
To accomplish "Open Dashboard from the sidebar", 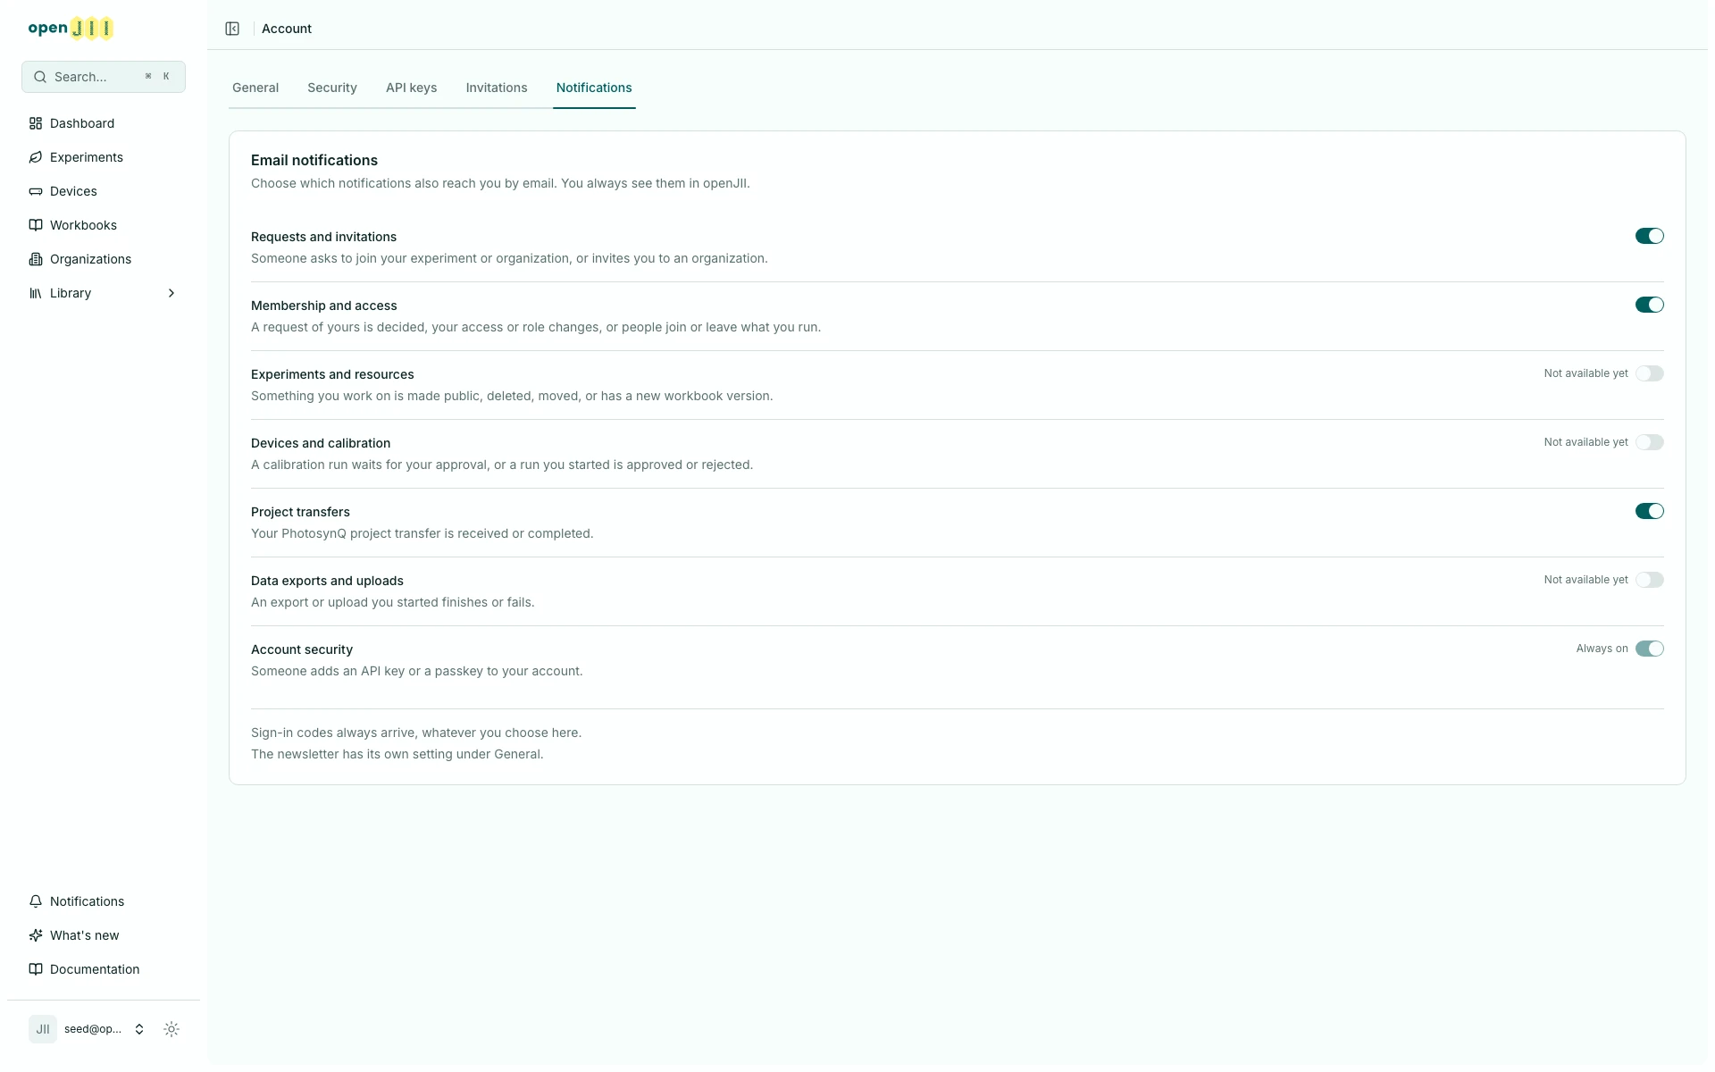I will point(104,123).
